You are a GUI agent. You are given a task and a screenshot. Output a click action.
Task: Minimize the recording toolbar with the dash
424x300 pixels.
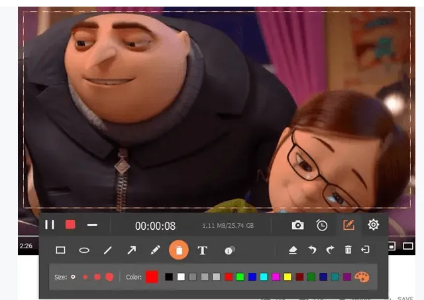click(x=92, y=225)
